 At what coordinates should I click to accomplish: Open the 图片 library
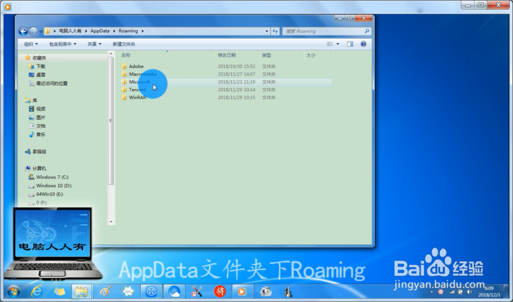41,117
